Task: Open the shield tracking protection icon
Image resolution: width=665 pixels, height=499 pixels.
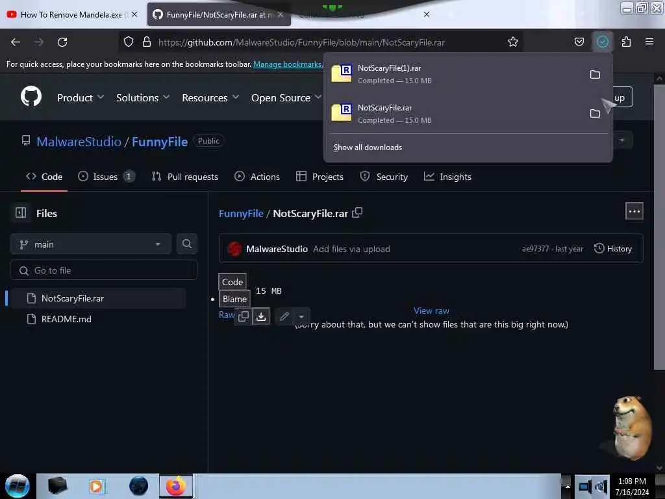Action: [129, 42]
